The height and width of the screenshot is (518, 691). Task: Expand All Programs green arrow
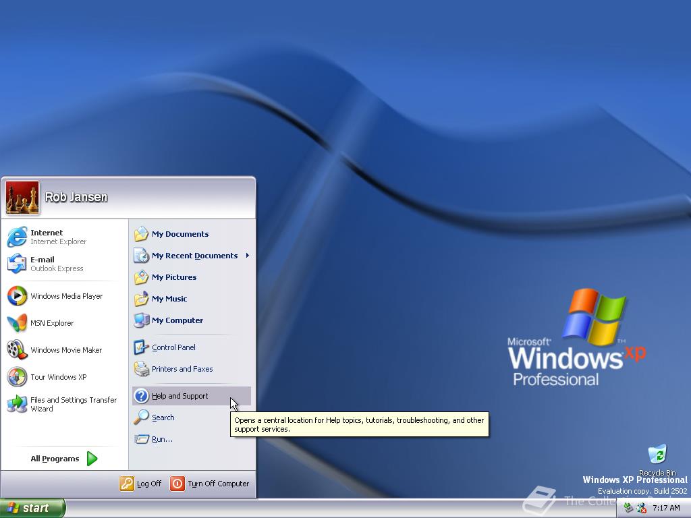coord(92,459)
